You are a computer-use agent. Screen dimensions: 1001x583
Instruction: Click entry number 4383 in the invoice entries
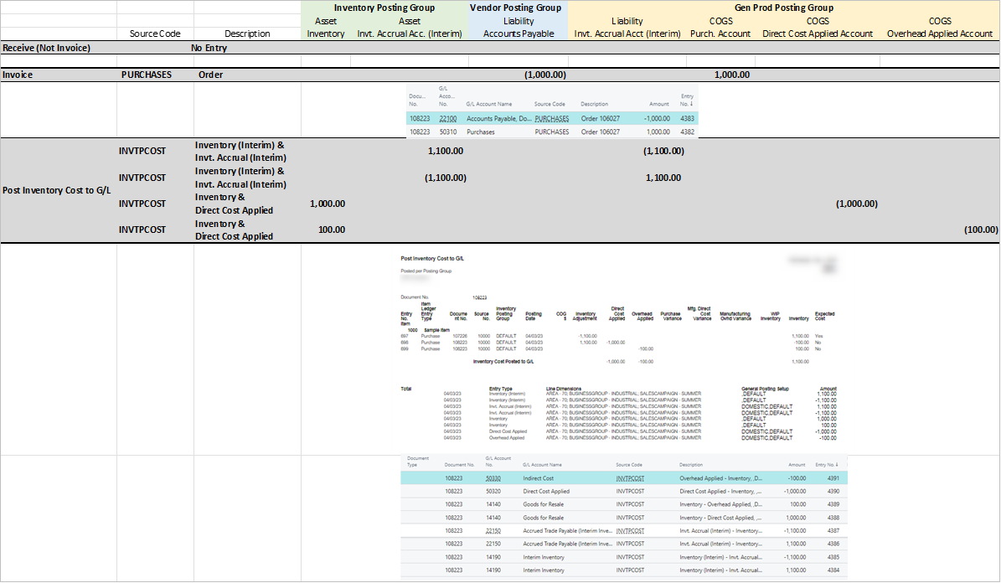pyautogui.click(x=687, y=119)
